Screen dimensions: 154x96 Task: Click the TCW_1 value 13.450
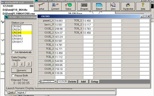tap(88, 21)
